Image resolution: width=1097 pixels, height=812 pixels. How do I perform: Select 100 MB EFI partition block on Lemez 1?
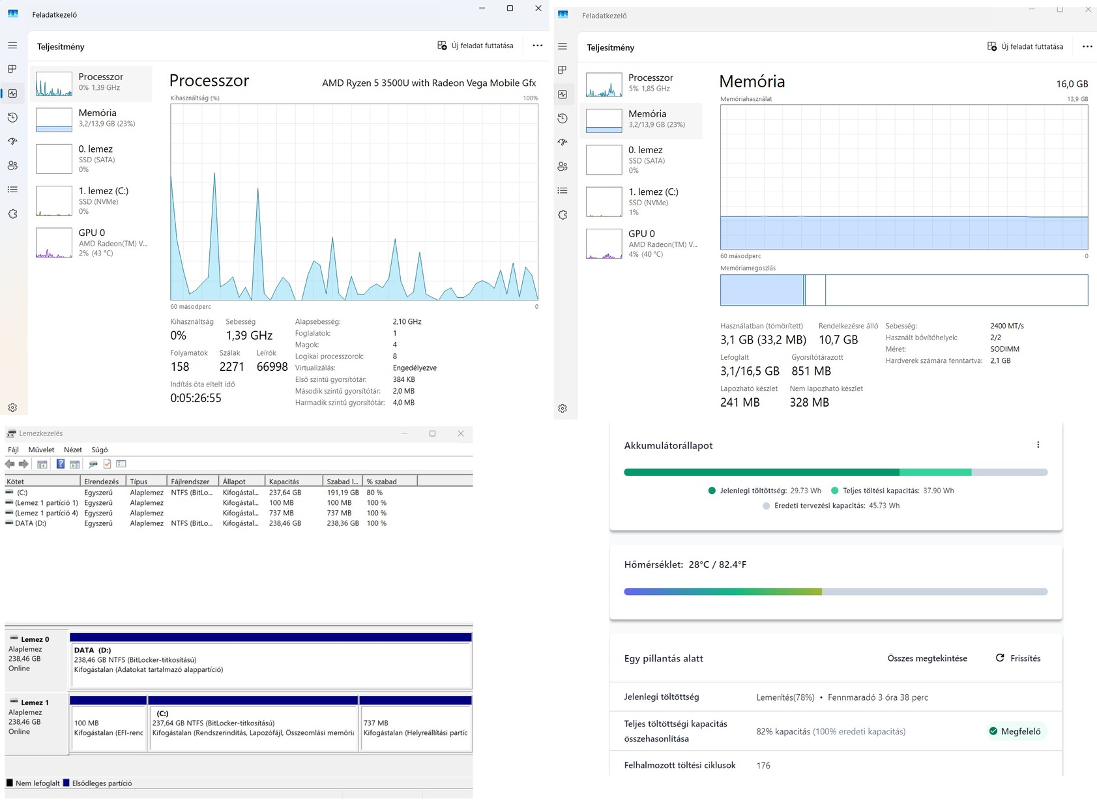pyautogui.click(x=108, y=723)
